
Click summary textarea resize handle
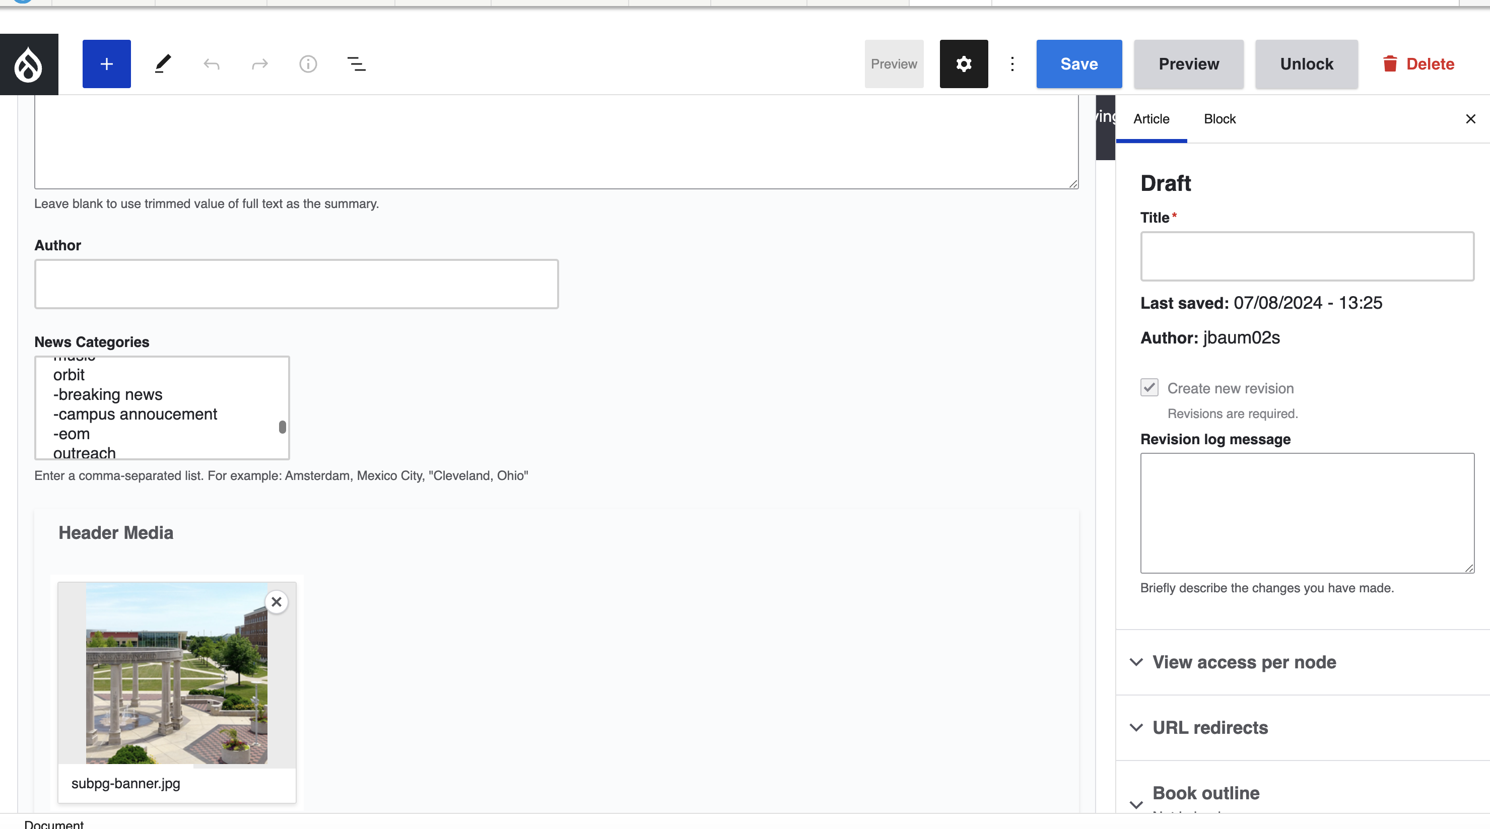pos(1073,184)
